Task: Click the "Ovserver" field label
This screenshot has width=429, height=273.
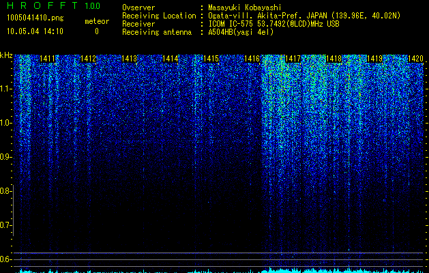Action: [x=138, y=8]
